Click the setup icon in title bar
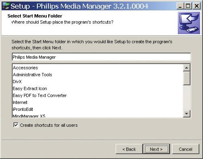 6,6
